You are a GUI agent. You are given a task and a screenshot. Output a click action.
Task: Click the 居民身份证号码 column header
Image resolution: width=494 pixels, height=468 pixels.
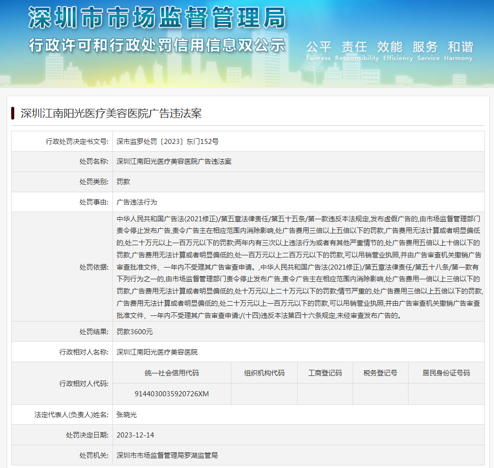446,373
